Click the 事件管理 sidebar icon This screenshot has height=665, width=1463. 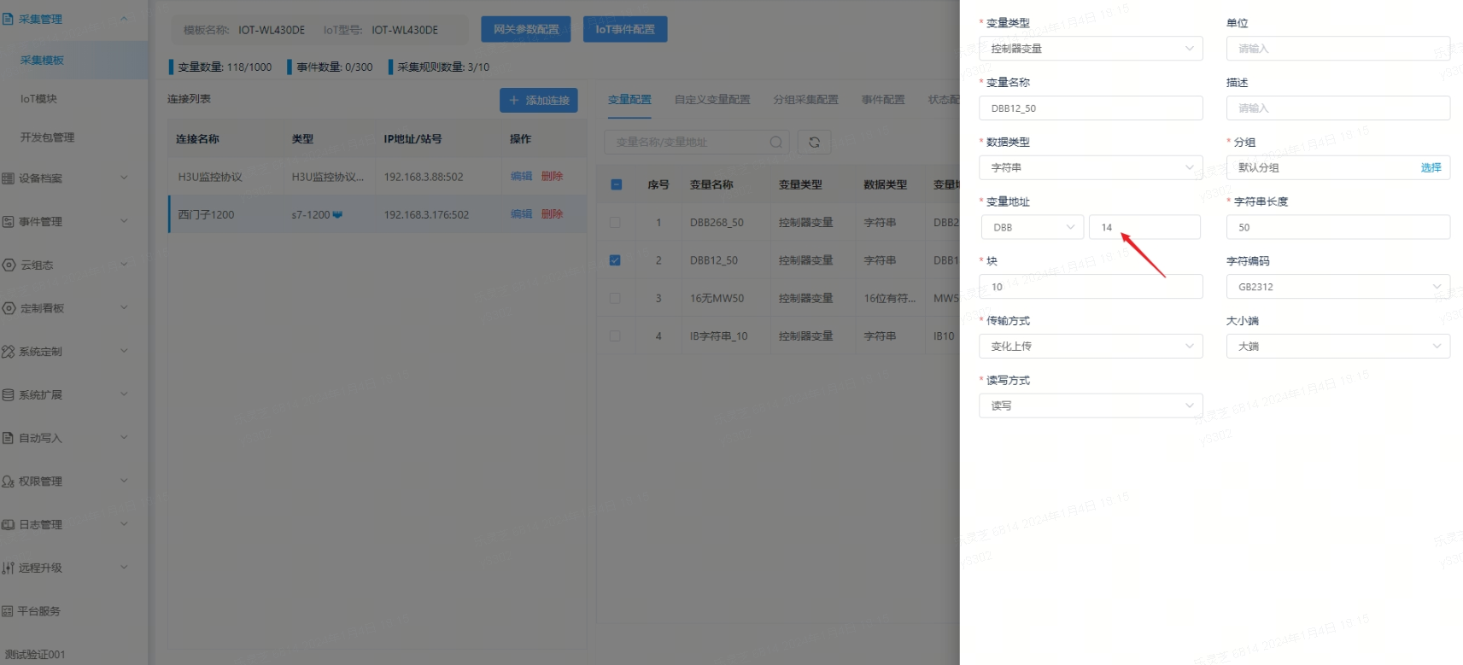[9, 222]
